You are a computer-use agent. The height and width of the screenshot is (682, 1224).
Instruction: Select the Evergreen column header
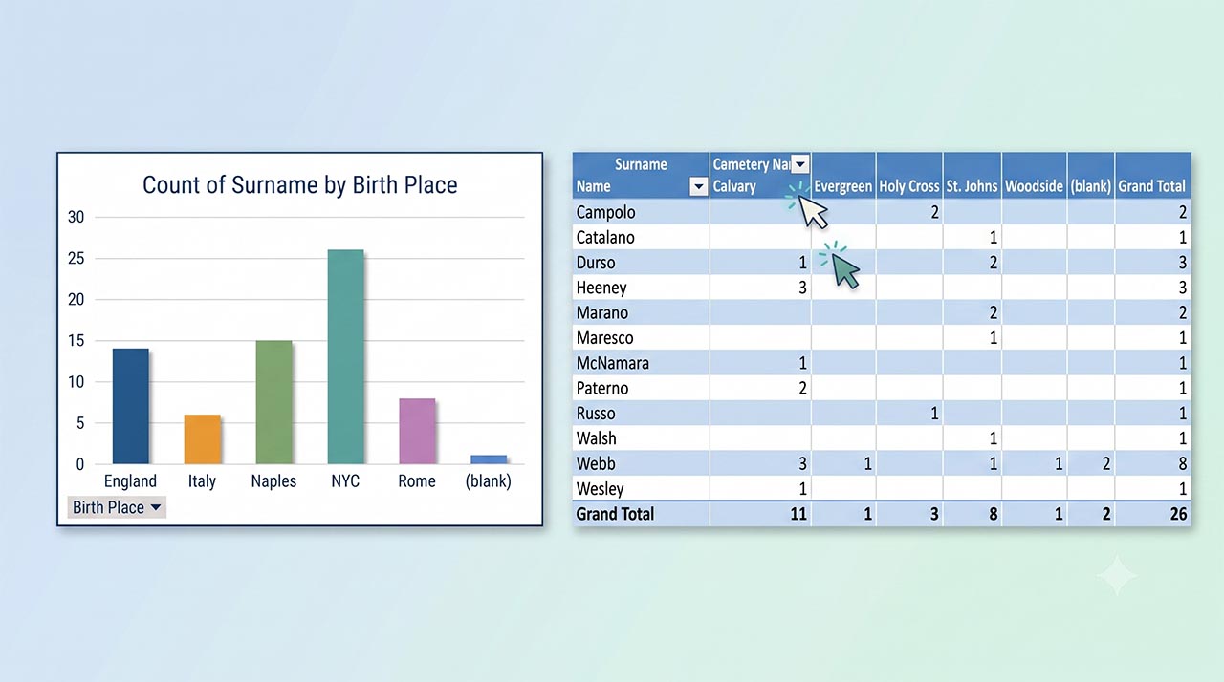pyautogui.click(x=843, y=186)
